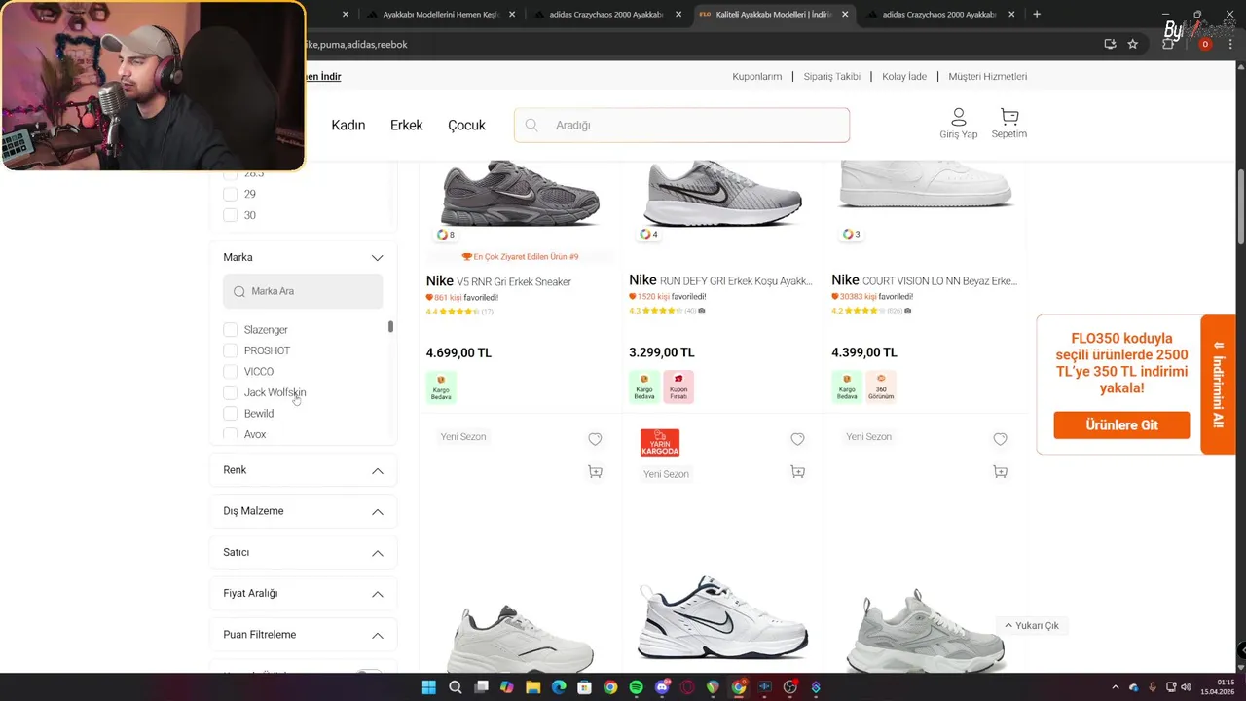Click color variants badge showing 4
Screen dimensions: 1246x701
tap(648, 234)
